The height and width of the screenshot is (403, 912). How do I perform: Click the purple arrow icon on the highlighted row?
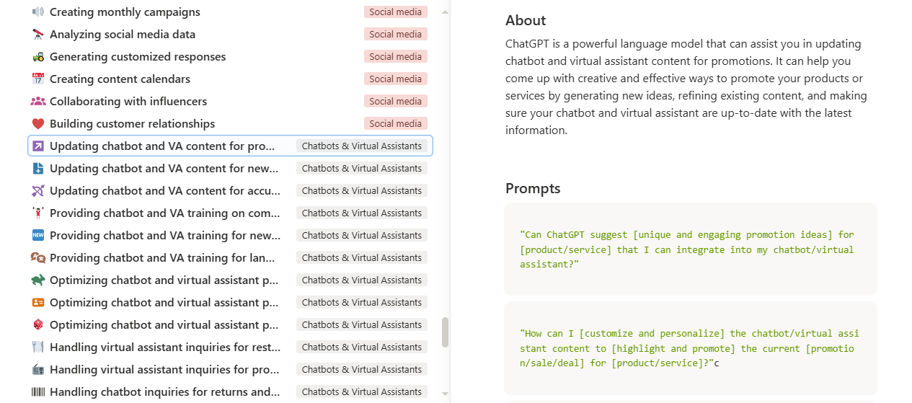coord(38,146)
